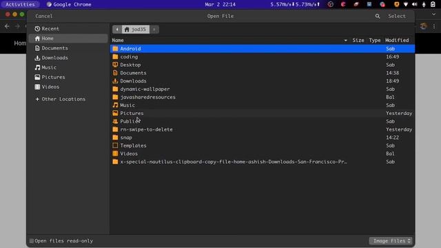
Task: Sort files by Name column
Action: point(118,40)
